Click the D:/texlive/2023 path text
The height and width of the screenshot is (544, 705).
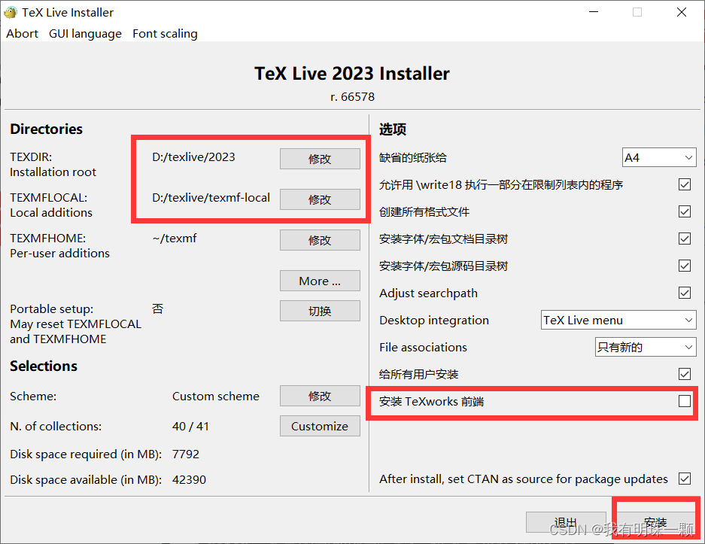coord(194,157)
